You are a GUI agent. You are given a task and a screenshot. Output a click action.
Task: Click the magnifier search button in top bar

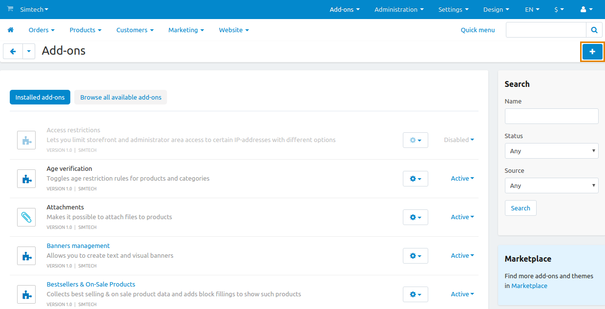(594, 30)
